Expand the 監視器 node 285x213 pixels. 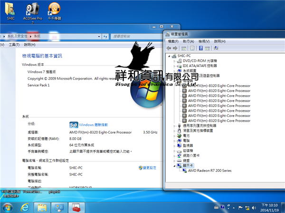[174, 146]
